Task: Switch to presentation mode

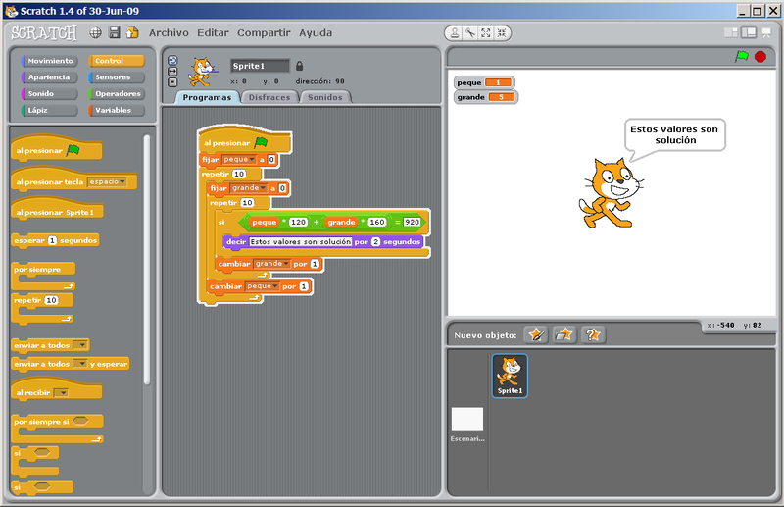Action: click(x=766, y=32)
